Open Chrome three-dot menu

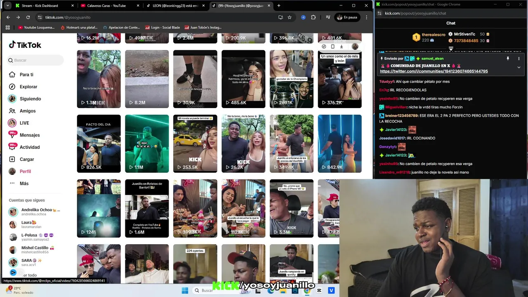pyautogui.click(x=366, y=17)
